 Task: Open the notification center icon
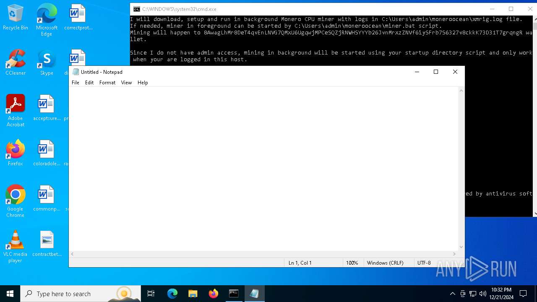pos(523,294)
